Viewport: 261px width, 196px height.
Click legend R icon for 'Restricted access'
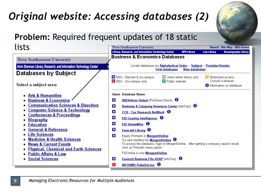(x=207, y=77)
